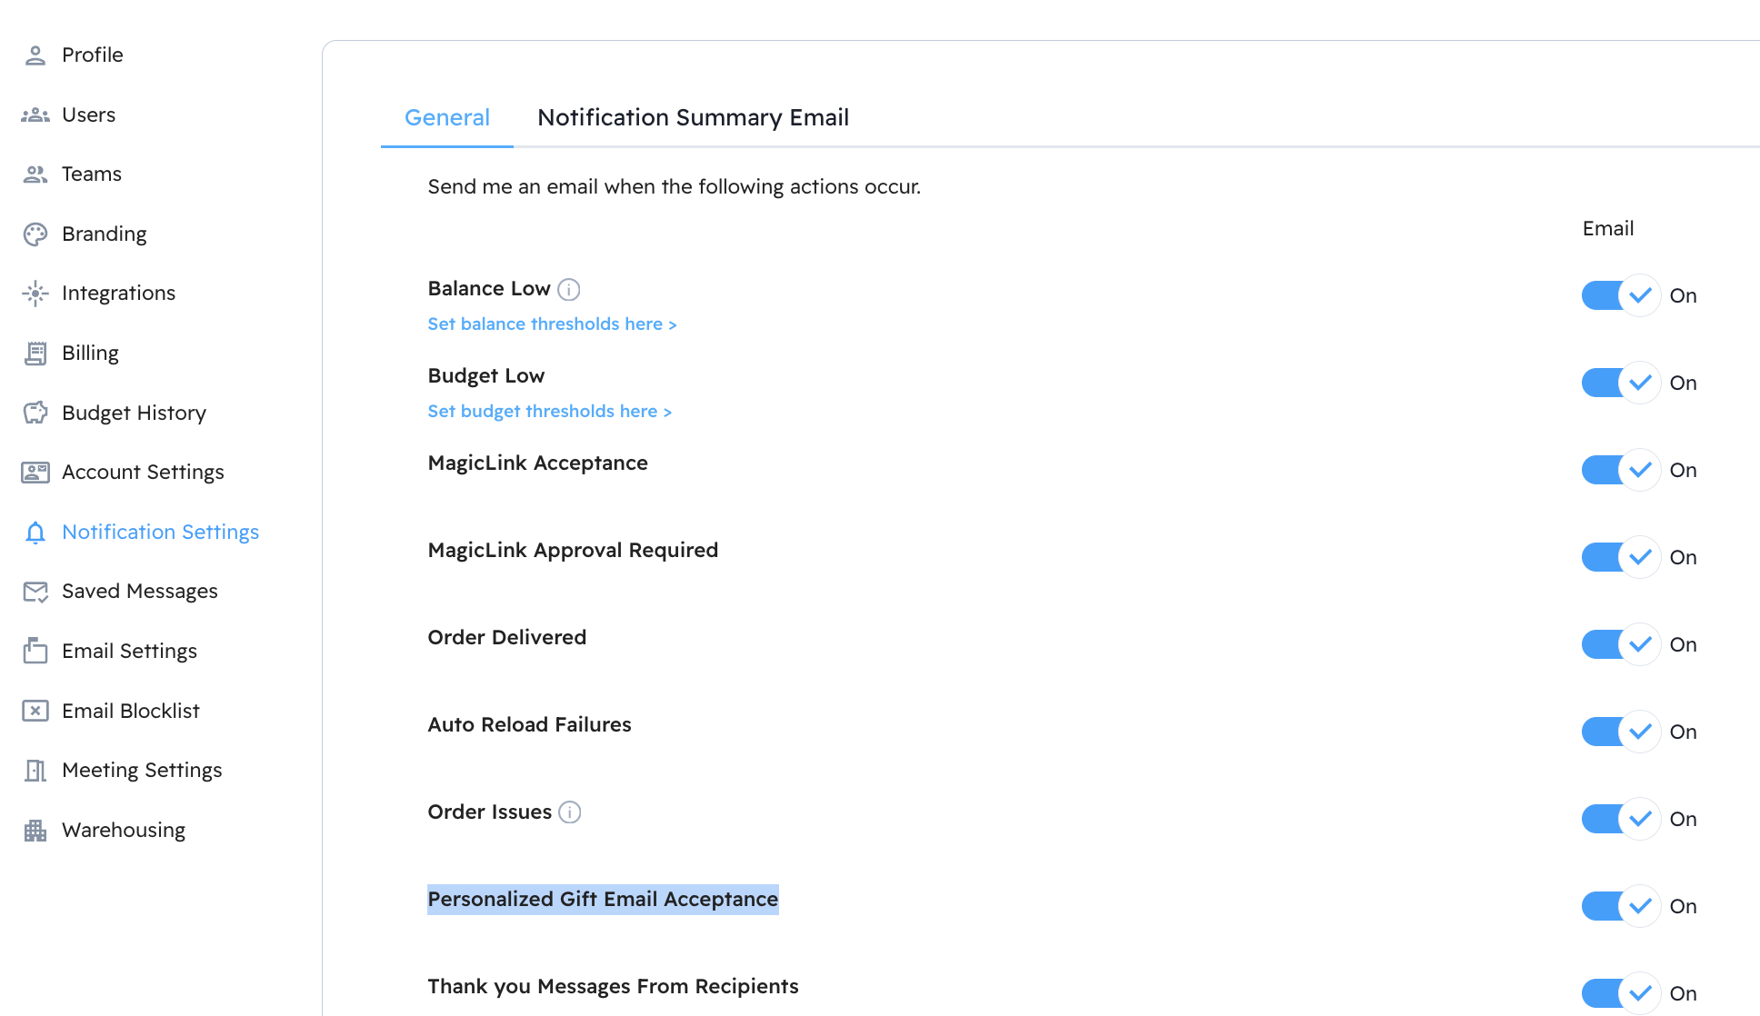The width and height of the screenshot is (1760, 1016).
Task: Click the Billing receipt icon
Action: point(35,354)
